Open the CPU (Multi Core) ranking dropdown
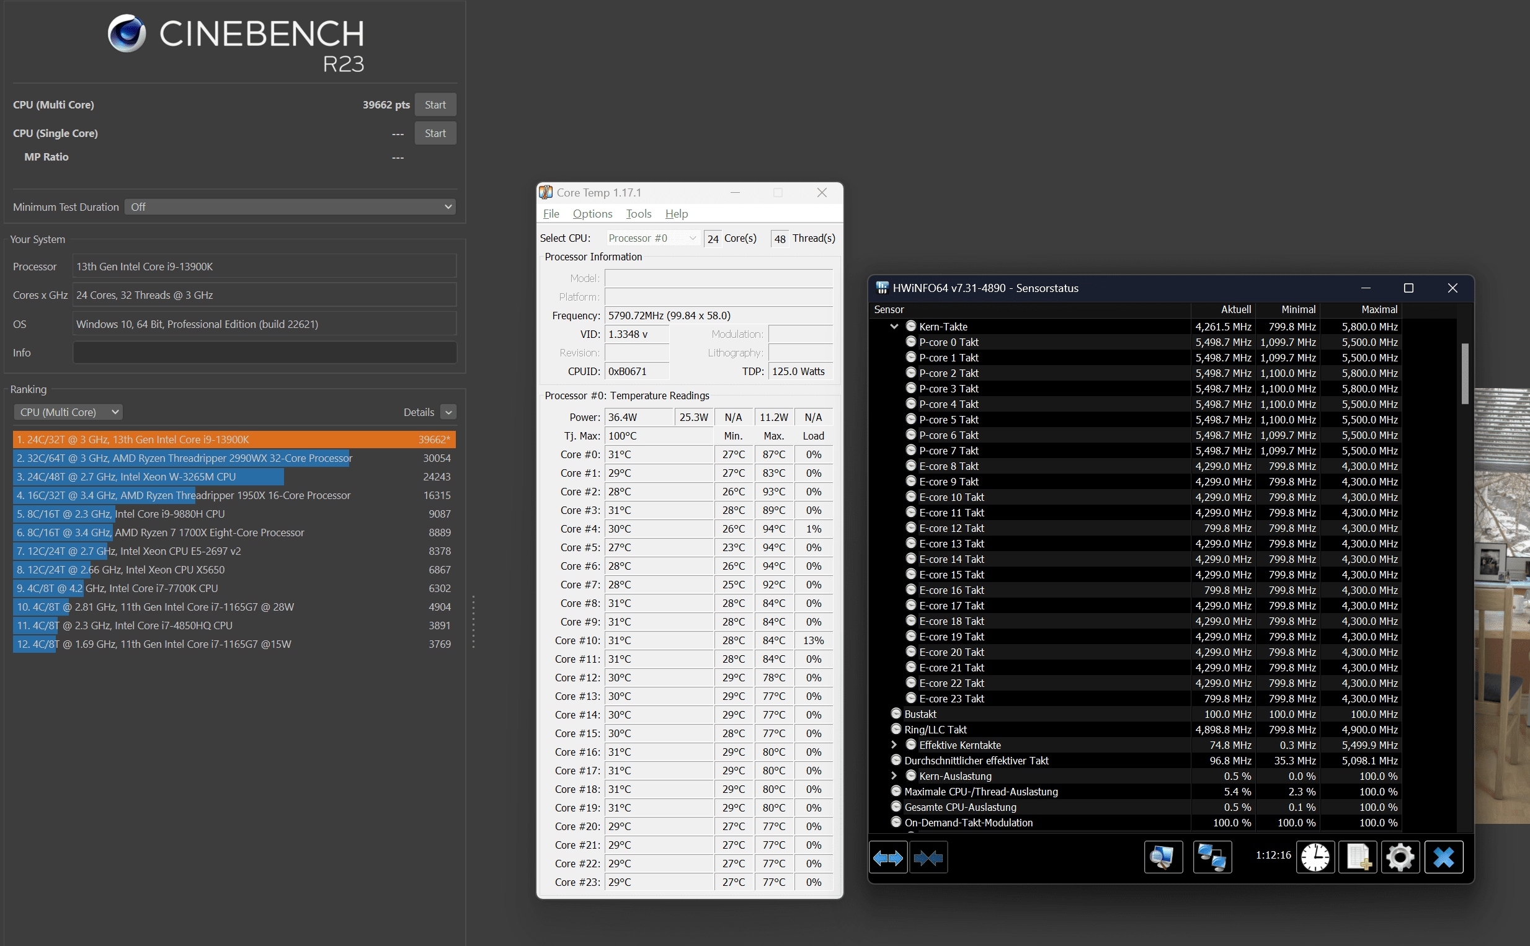1530x946 pixels. [68, 412]
